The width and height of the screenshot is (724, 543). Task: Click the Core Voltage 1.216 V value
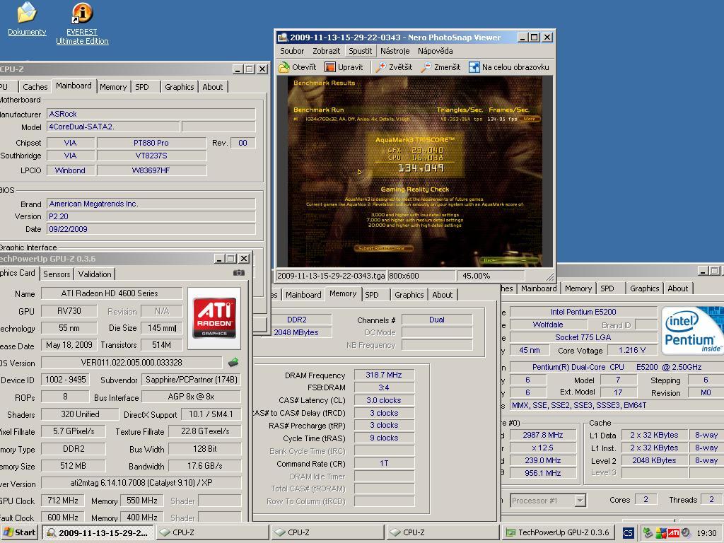point(631,350)
